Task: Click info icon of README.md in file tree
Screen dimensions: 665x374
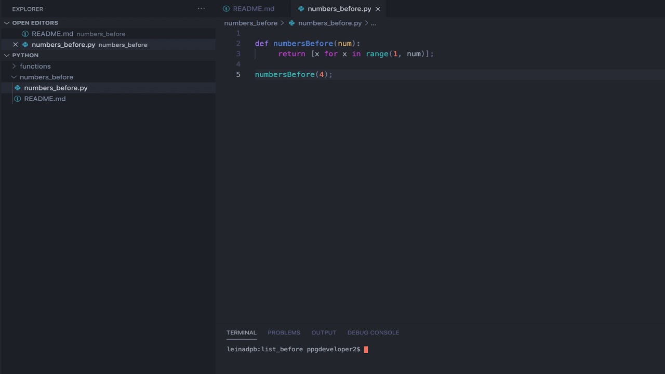Action: point(17,99)
